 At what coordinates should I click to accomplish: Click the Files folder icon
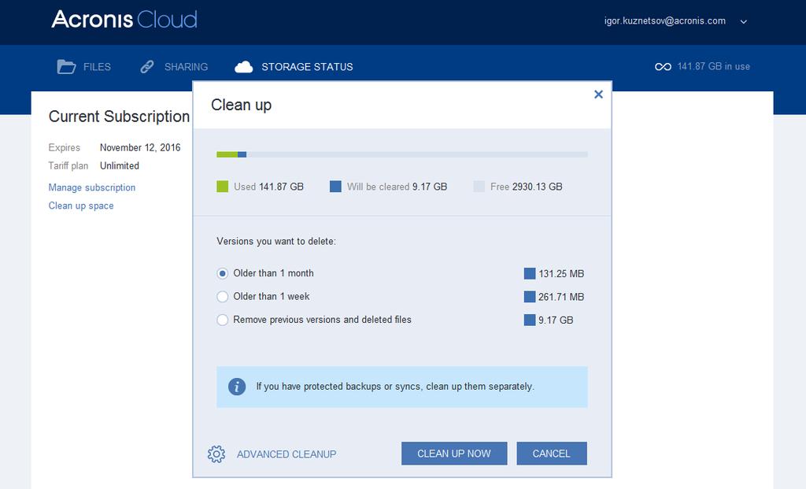[x=66, y=67]
